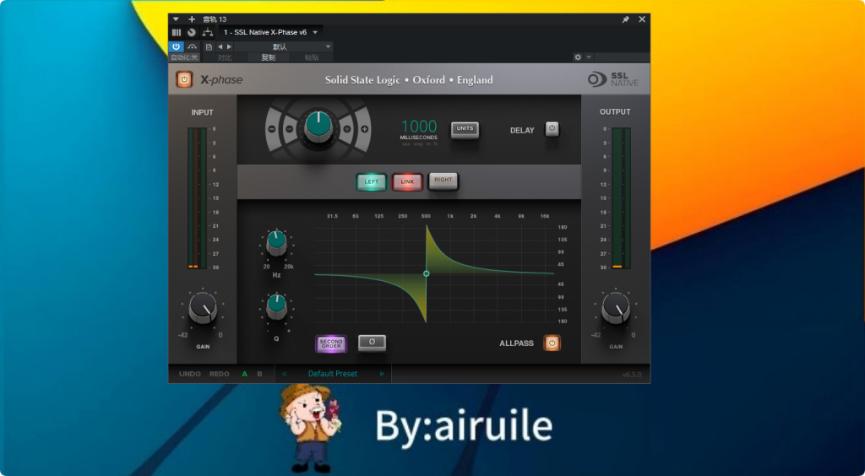The height and width of the screenshot is (476, 865).
Task: Toggle the red LINK button
Action: point(407,181)
